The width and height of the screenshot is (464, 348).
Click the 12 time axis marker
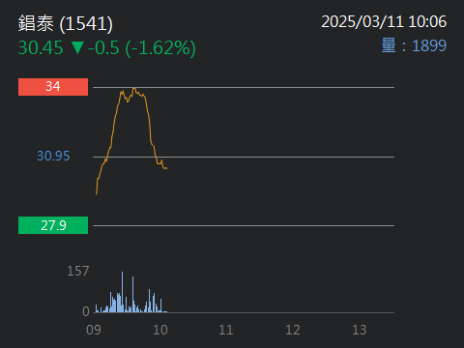click(x=293, y=330)
